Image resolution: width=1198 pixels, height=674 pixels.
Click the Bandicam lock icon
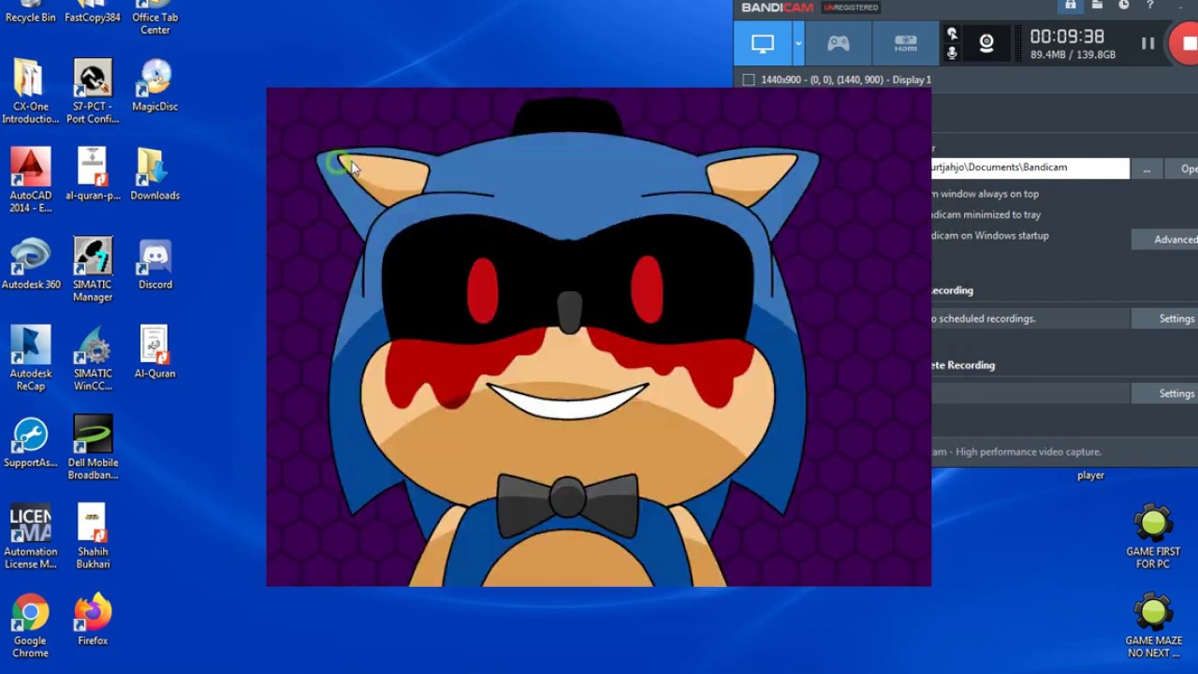click(1071, 6)
